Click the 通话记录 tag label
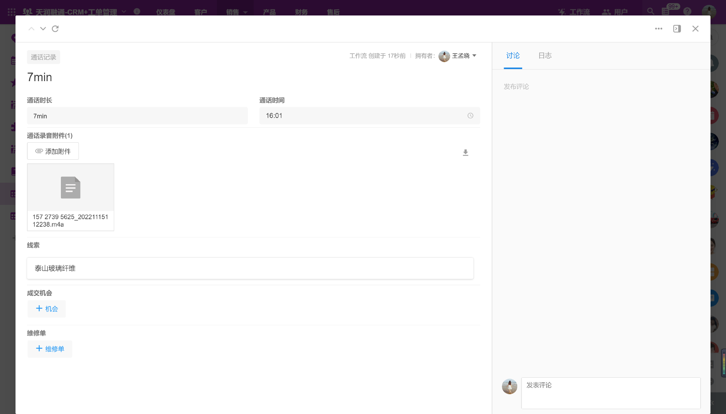The height and width of the screenshot is (414, 726). click(43, 57)
